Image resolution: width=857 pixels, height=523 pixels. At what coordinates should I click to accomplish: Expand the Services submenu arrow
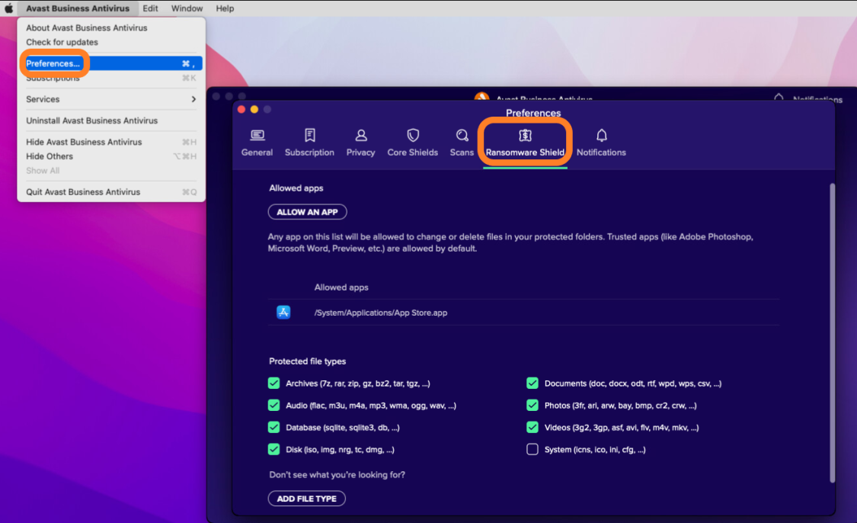pyautogui.click(x=193, y=99)
